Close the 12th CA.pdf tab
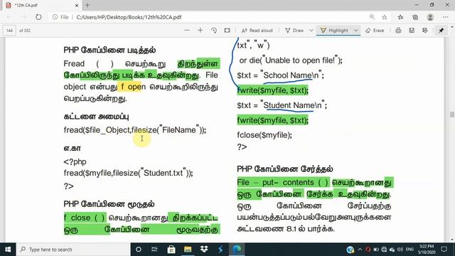The height and width of the screenshot is (256, 455). coord(77,5)
